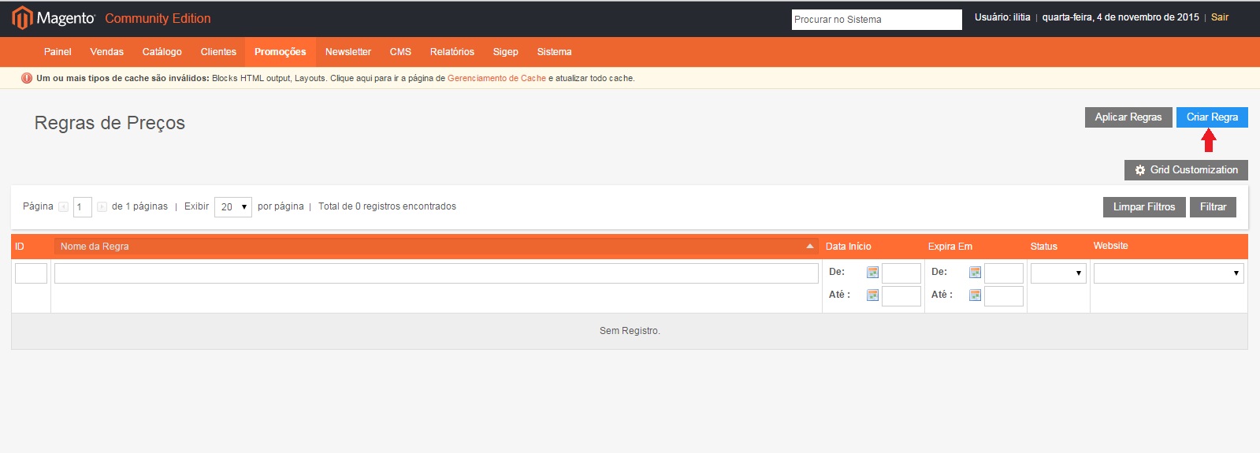The width and height of the screenshot is (1260, 453).
Task: Click Data Início De date field
Action: 901,273
